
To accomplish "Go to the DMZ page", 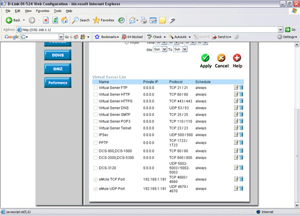I will pos(57,68).
